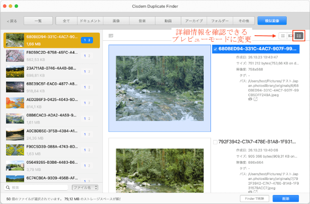This screenshot has height=204, width=310.
Task: Click the autumn leaves thumbnail for AED2B6F3
Action: [x=15, y=103]
